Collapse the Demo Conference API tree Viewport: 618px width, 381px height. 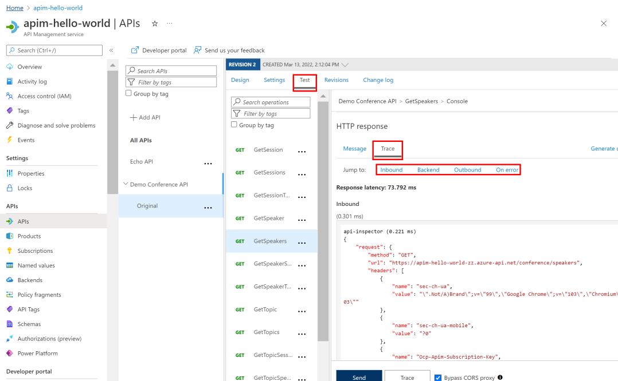[x=126, y=184]
